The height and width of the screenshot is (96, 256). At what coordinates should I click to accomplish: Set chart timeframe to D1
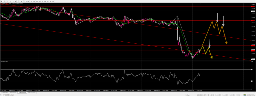pyautogui.click(x=48, y=1)
